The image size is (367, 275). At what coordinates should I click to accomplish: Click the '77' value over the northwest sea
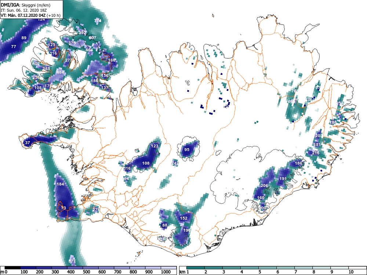pyautogui.click(x=14, y=47)
